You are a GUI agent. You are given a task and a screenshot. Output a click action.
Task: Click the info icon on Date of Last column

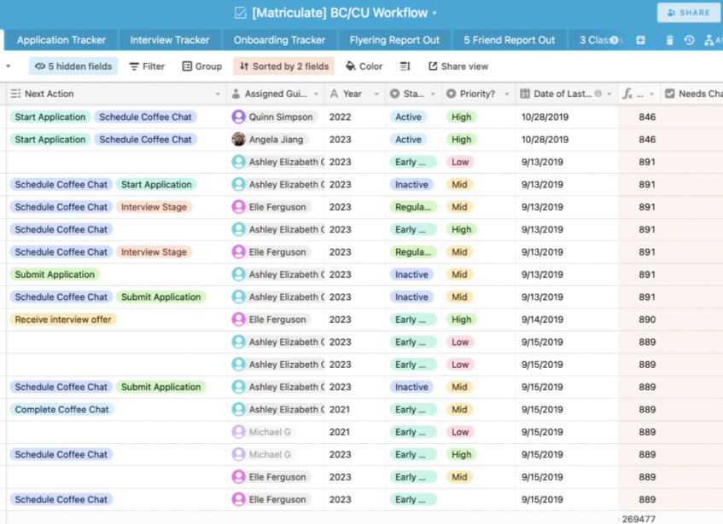click(x=598, y=94)
